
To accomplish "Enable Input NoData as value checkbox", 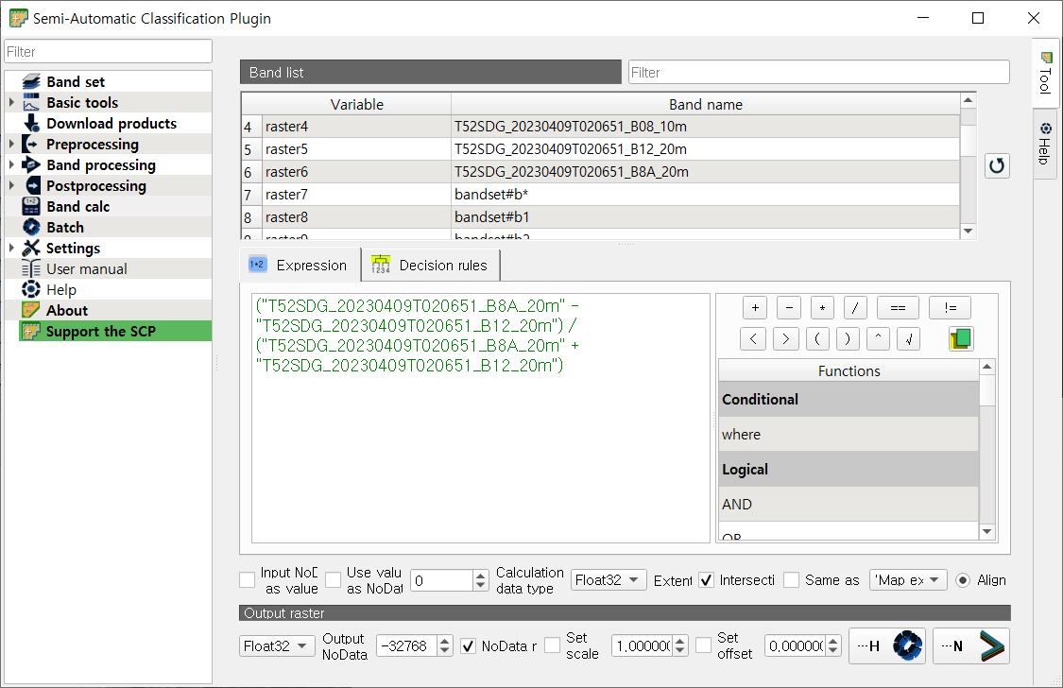I will [248, 580].
